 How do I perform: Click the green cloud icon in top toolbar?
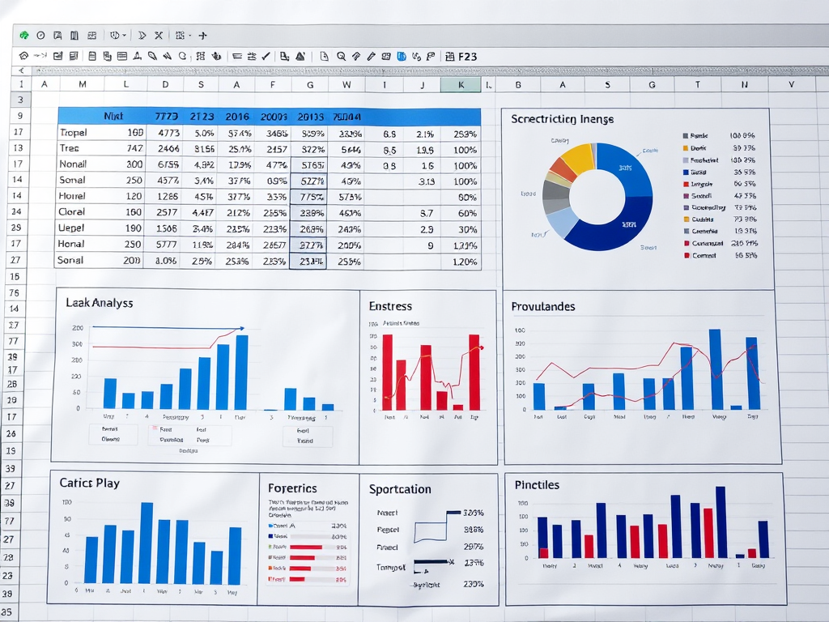24,36
